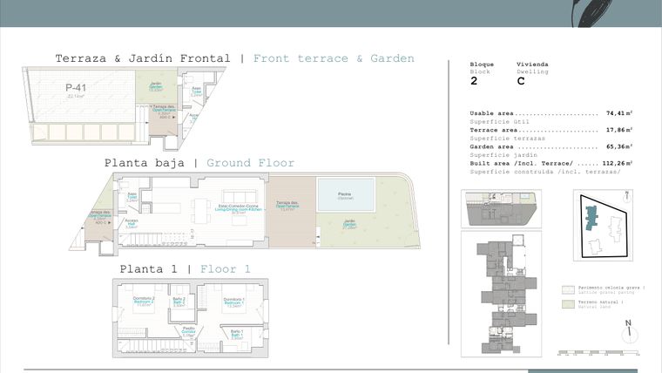
Task: Click the 'Garden area' label
Action: pyautogui.click(x=491, y=146)
